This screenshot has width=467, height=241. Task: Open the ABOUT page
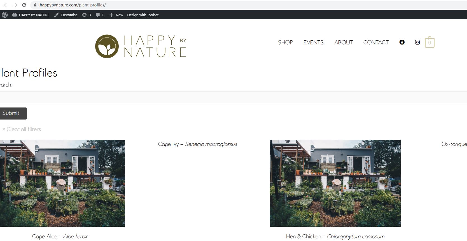pos(343,42)
